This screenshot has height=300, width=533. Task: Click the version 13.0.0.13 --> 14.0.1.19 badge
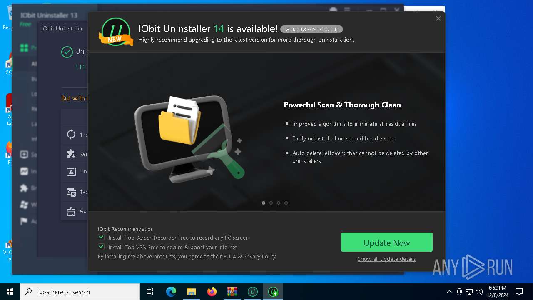click(311, 29)
